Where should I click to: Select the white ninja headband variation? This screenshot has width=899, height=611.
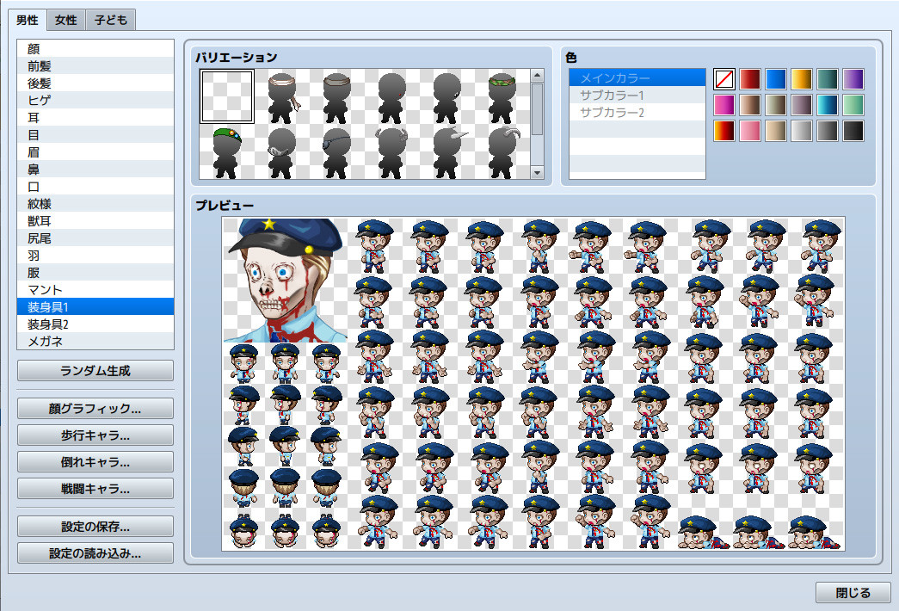pyautogui.click(x=284, y=95)
